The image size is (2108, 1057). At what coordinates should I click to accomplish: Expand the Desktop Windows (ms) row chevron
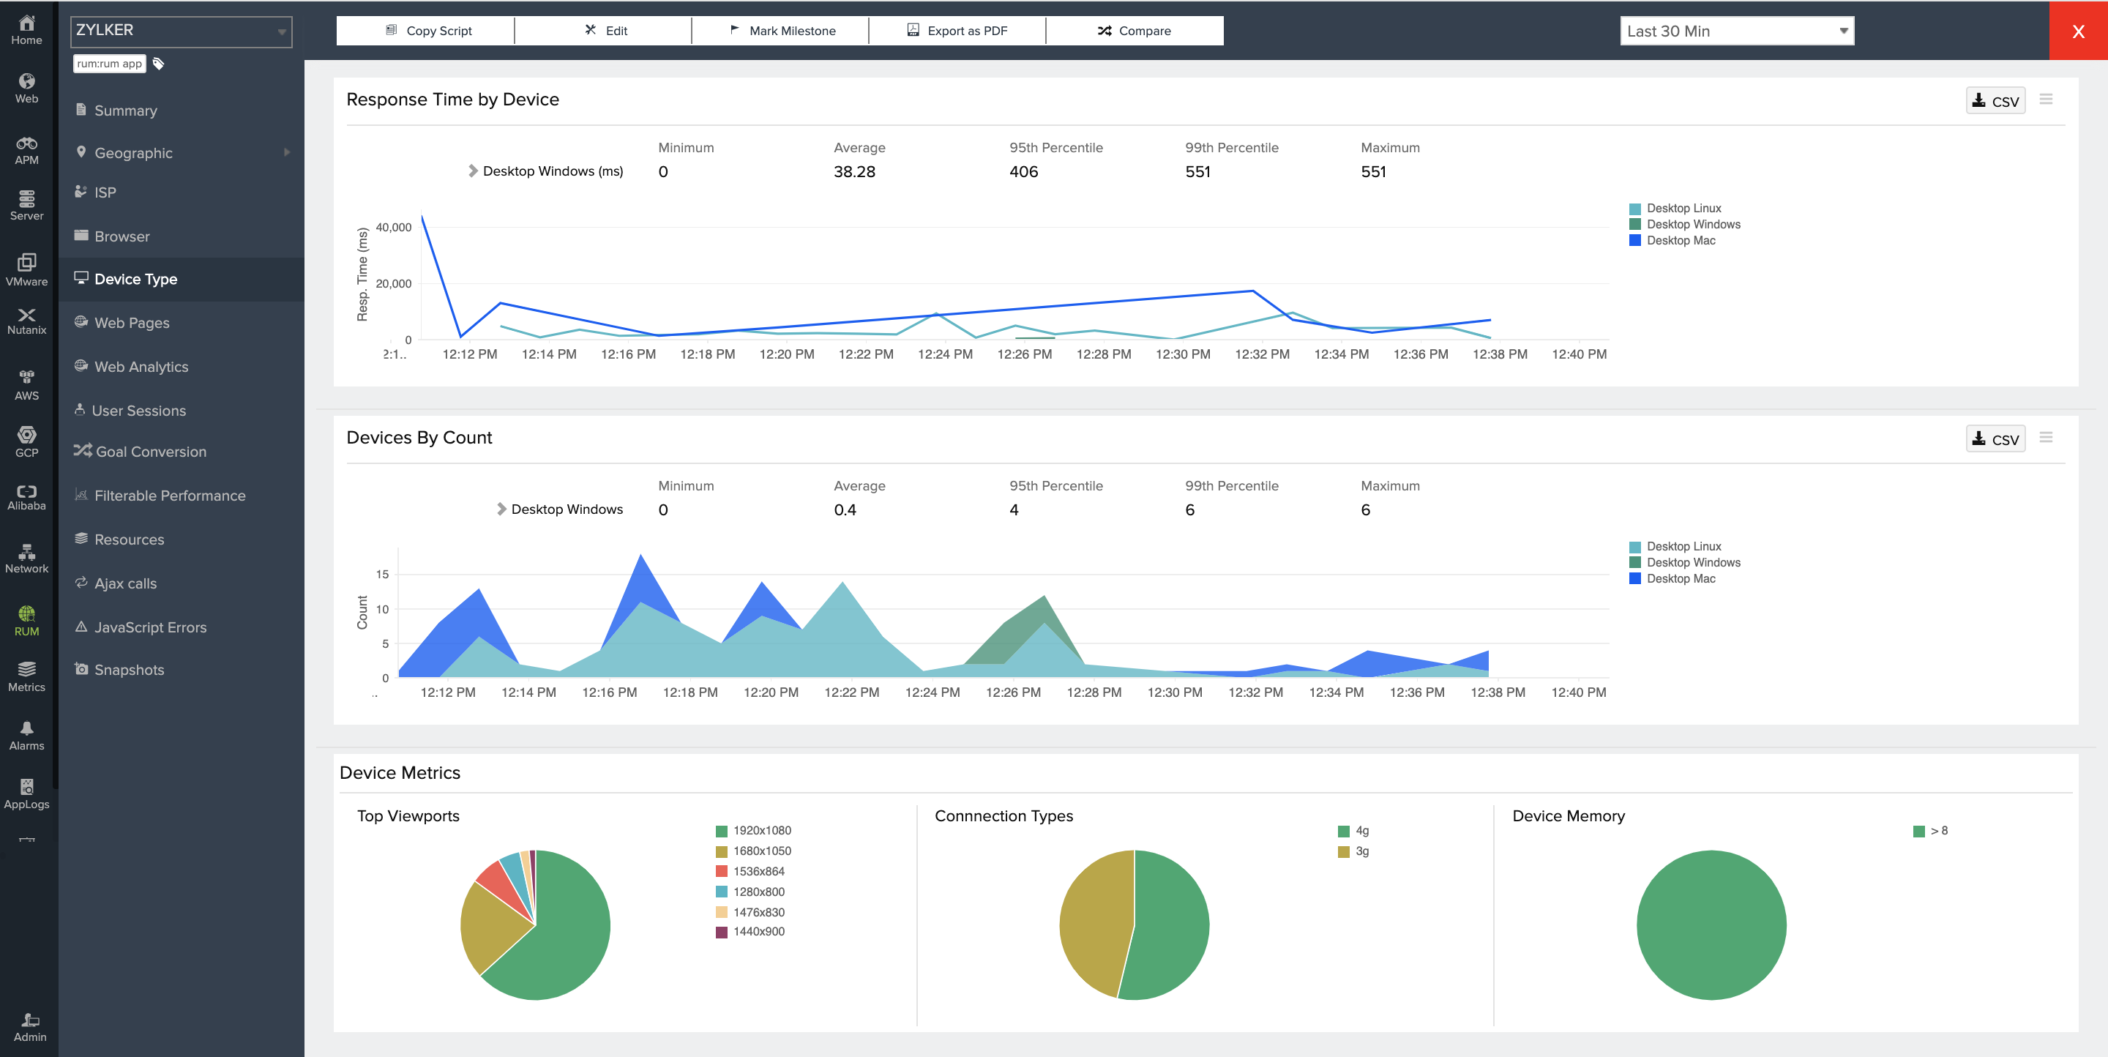click(472, 171)
